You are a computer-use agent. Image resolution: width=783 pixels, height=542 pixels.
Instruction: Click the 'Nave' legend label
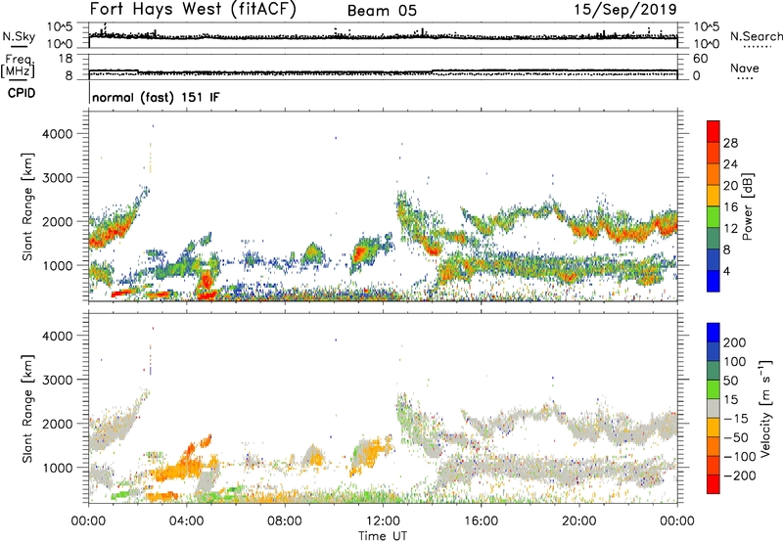click(x=745, y=68)
